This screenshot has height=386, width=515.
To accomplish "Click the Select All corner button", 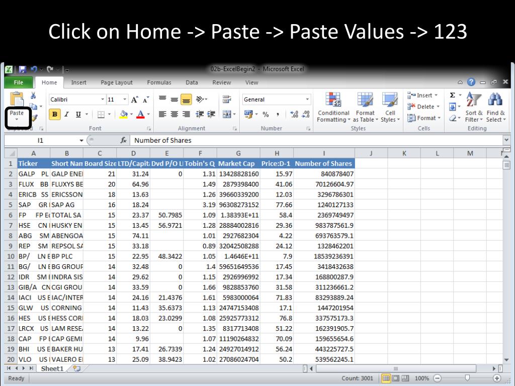I will tap(11, 153).
